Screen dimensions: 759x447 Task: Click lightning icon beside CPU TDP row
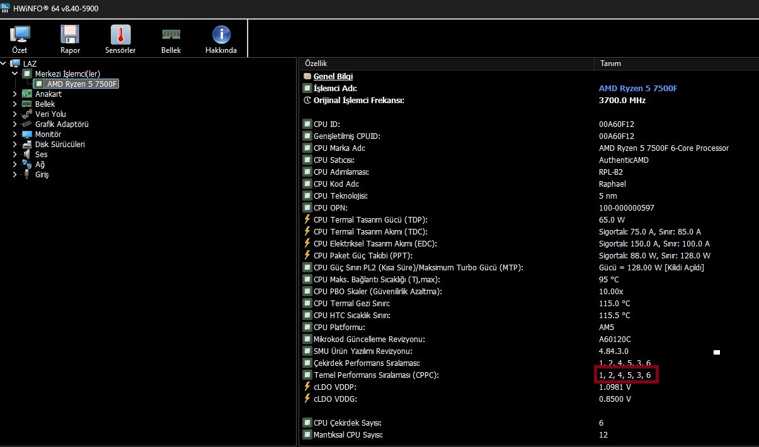[307, 219]
